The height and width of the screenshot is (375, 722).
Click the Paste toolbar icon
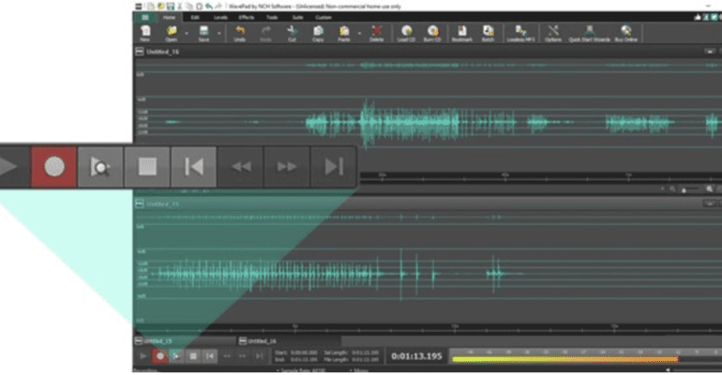(344, 34)
